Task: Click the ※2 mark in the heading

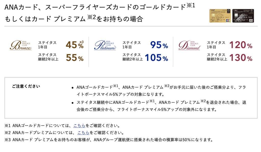Action: pyautogui.click(x=92, y=17)
